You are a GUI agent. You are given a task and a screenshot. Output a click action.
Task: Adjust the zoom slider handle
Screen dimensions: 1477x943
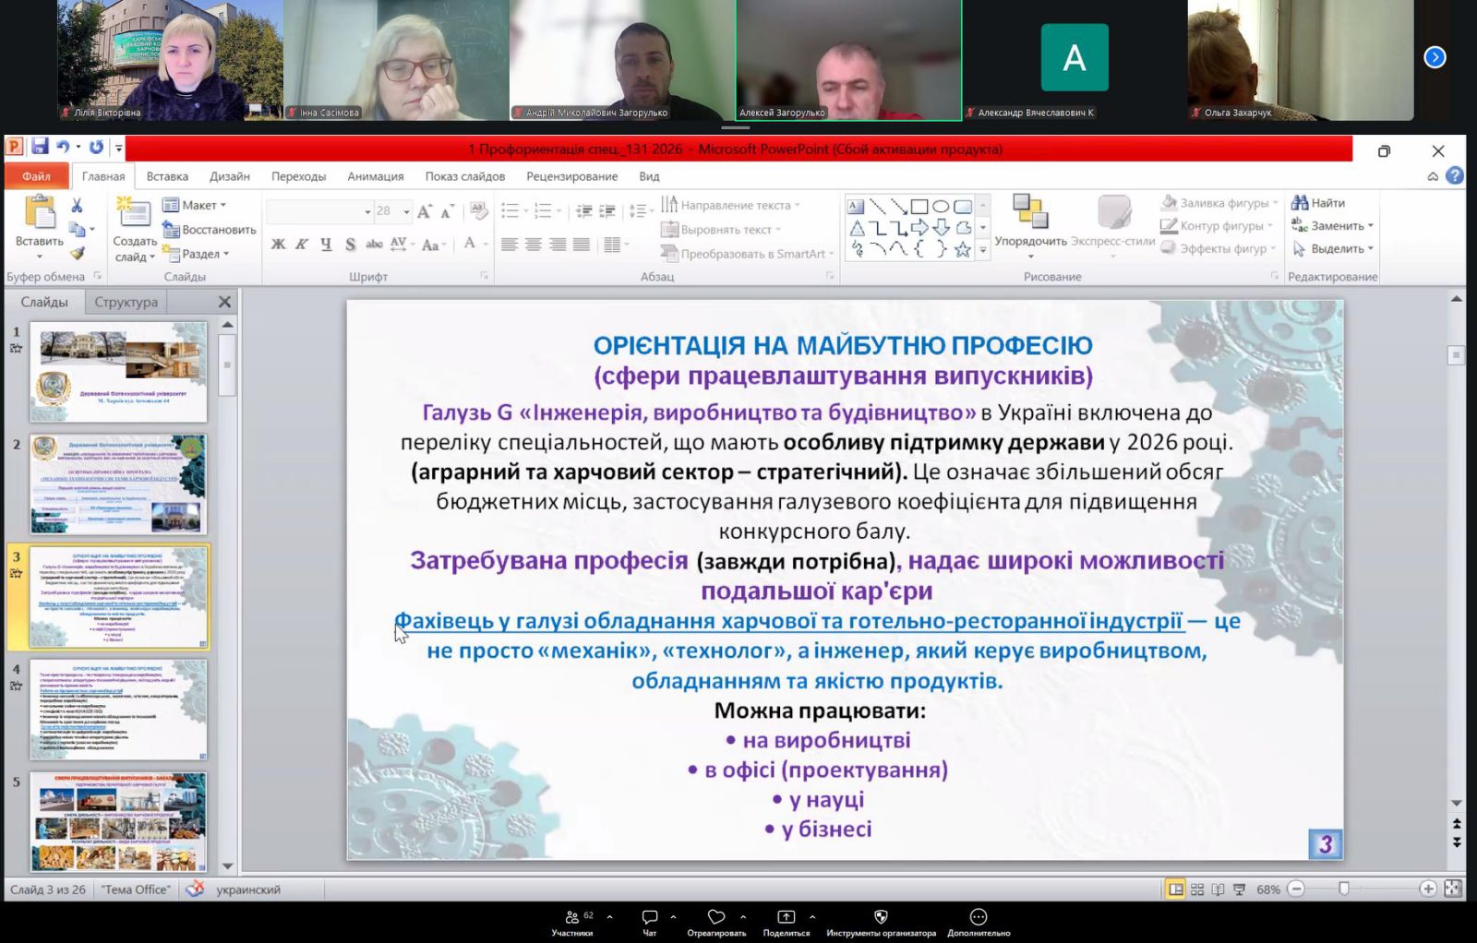(x=1344, y=889)
